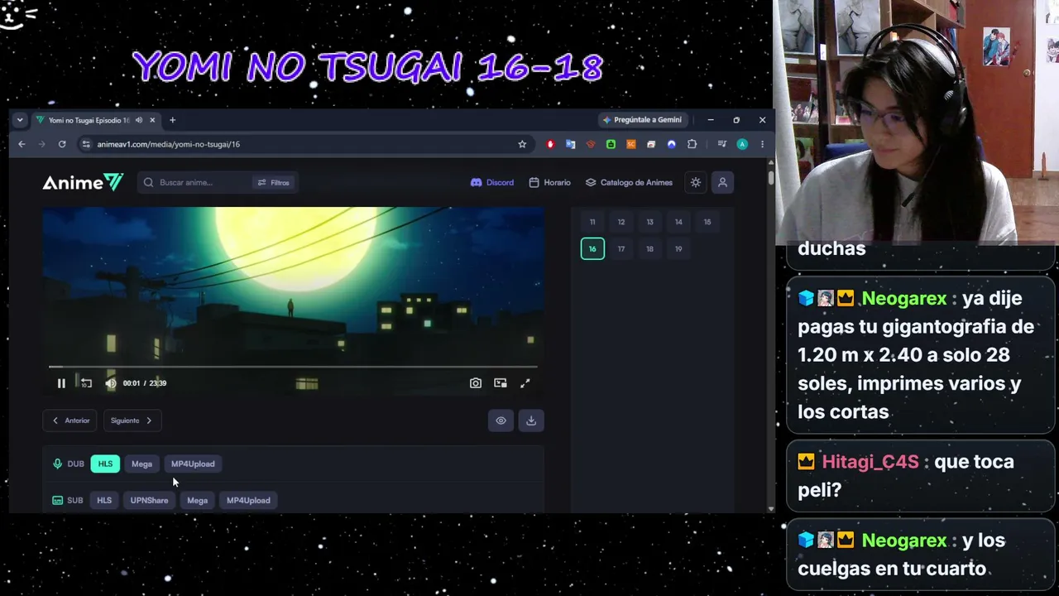Open the browser media controls icon
This screenshot has height=596, width=1059.
coord(721,144)
